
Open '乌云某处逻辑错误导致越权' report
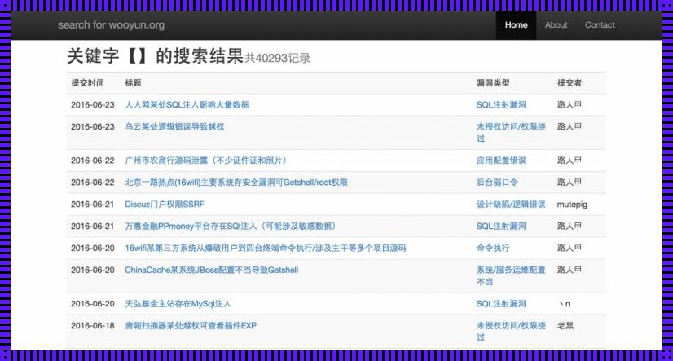pyautogui.click(x=174, y=126)
